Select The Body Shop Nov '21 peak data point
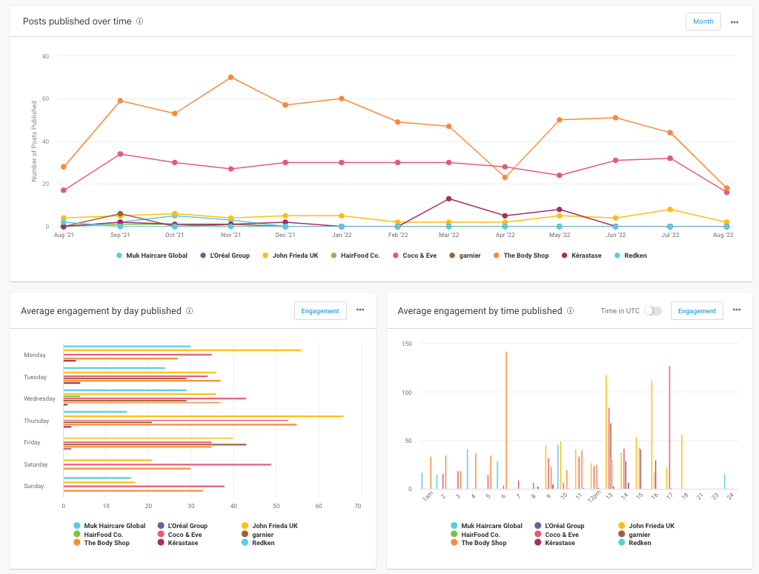759x574 pixels. (231, 77)
